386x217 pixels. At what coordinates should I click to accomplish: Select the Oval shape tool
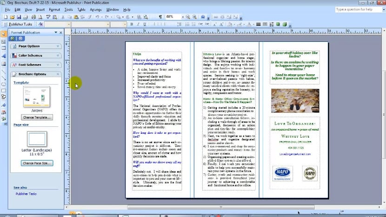(x=3, y=85)
